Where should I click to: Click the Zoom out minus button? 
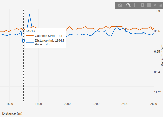coord(149,5)
